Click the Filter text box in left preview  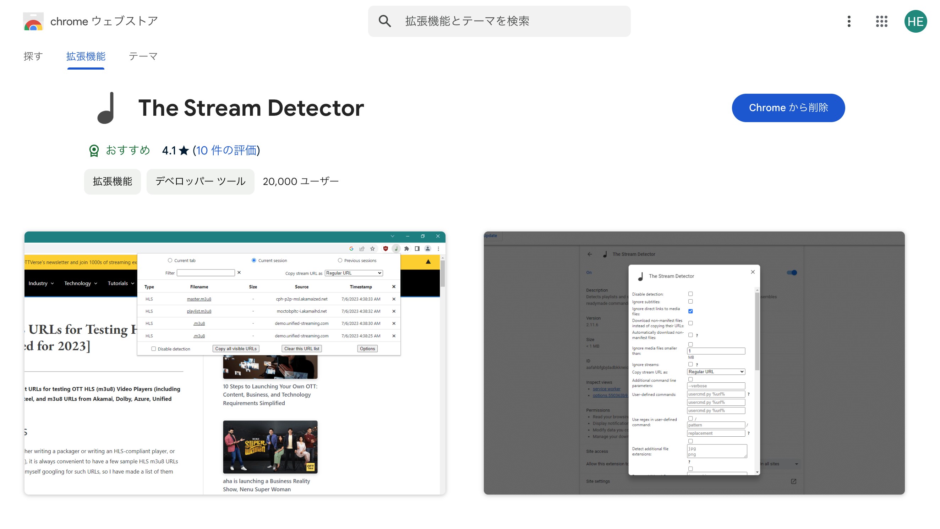[206, 273]
